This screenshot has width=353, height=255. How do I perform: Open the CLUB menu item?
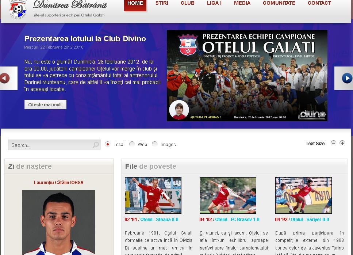click(188, 3)
